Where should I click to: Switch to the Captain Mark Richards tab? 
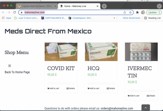coord(37,6)
